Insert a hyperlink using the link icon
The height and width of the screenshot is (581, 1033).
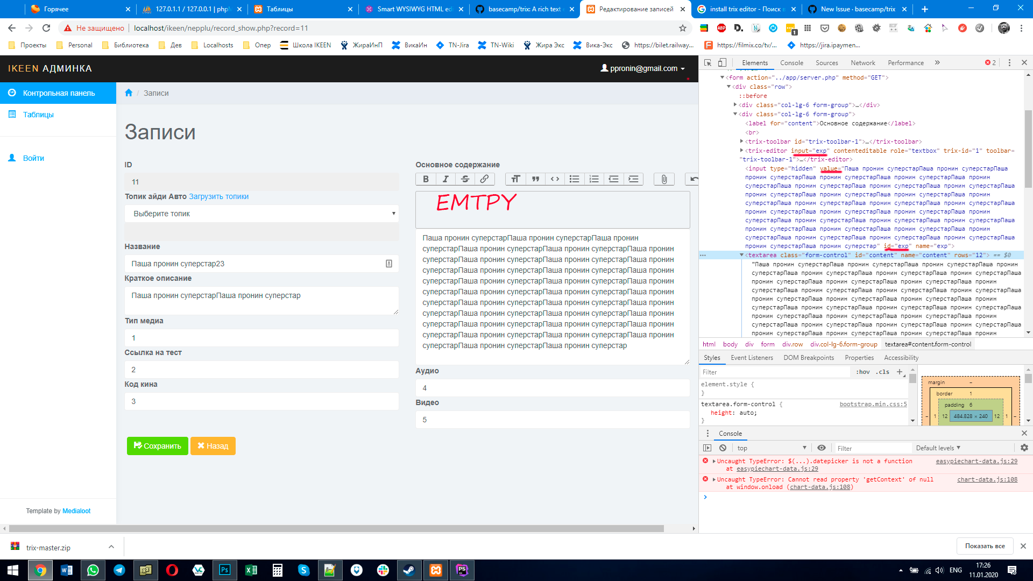(x=484, y=179)
